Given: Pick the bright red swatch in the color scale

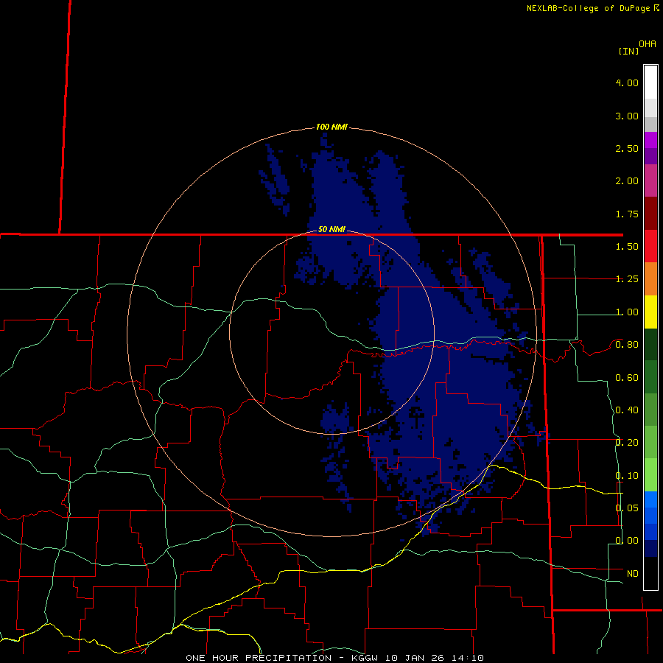Looking at the screenshot, I should coord(650,247).
